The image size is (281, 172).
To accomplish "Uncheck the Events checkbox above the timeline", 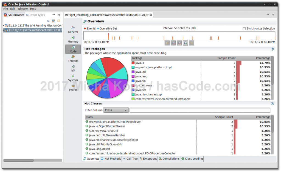I will tap(85, 28).
